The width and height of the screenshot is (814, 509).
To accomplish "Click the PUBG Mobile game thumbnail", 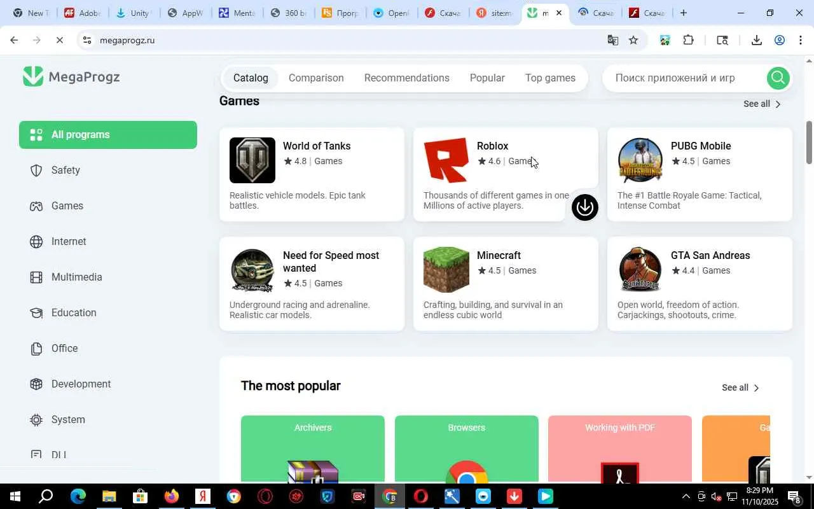I will [640, 160].
